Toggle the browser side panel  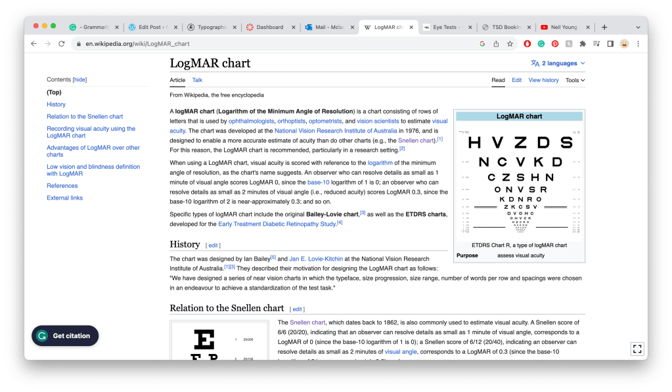click(610, 44)
